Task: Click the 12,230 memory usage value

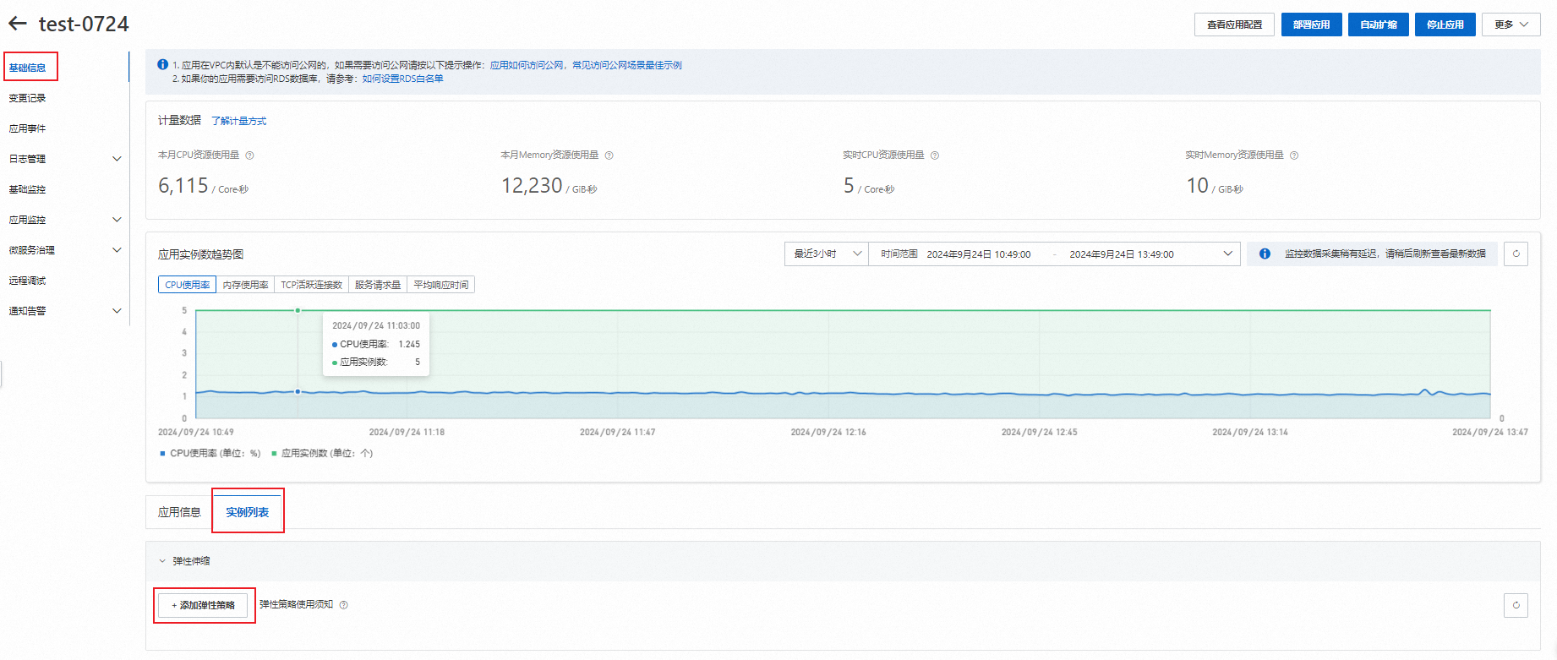Action: pyautogui.click(x=532, y=185)
